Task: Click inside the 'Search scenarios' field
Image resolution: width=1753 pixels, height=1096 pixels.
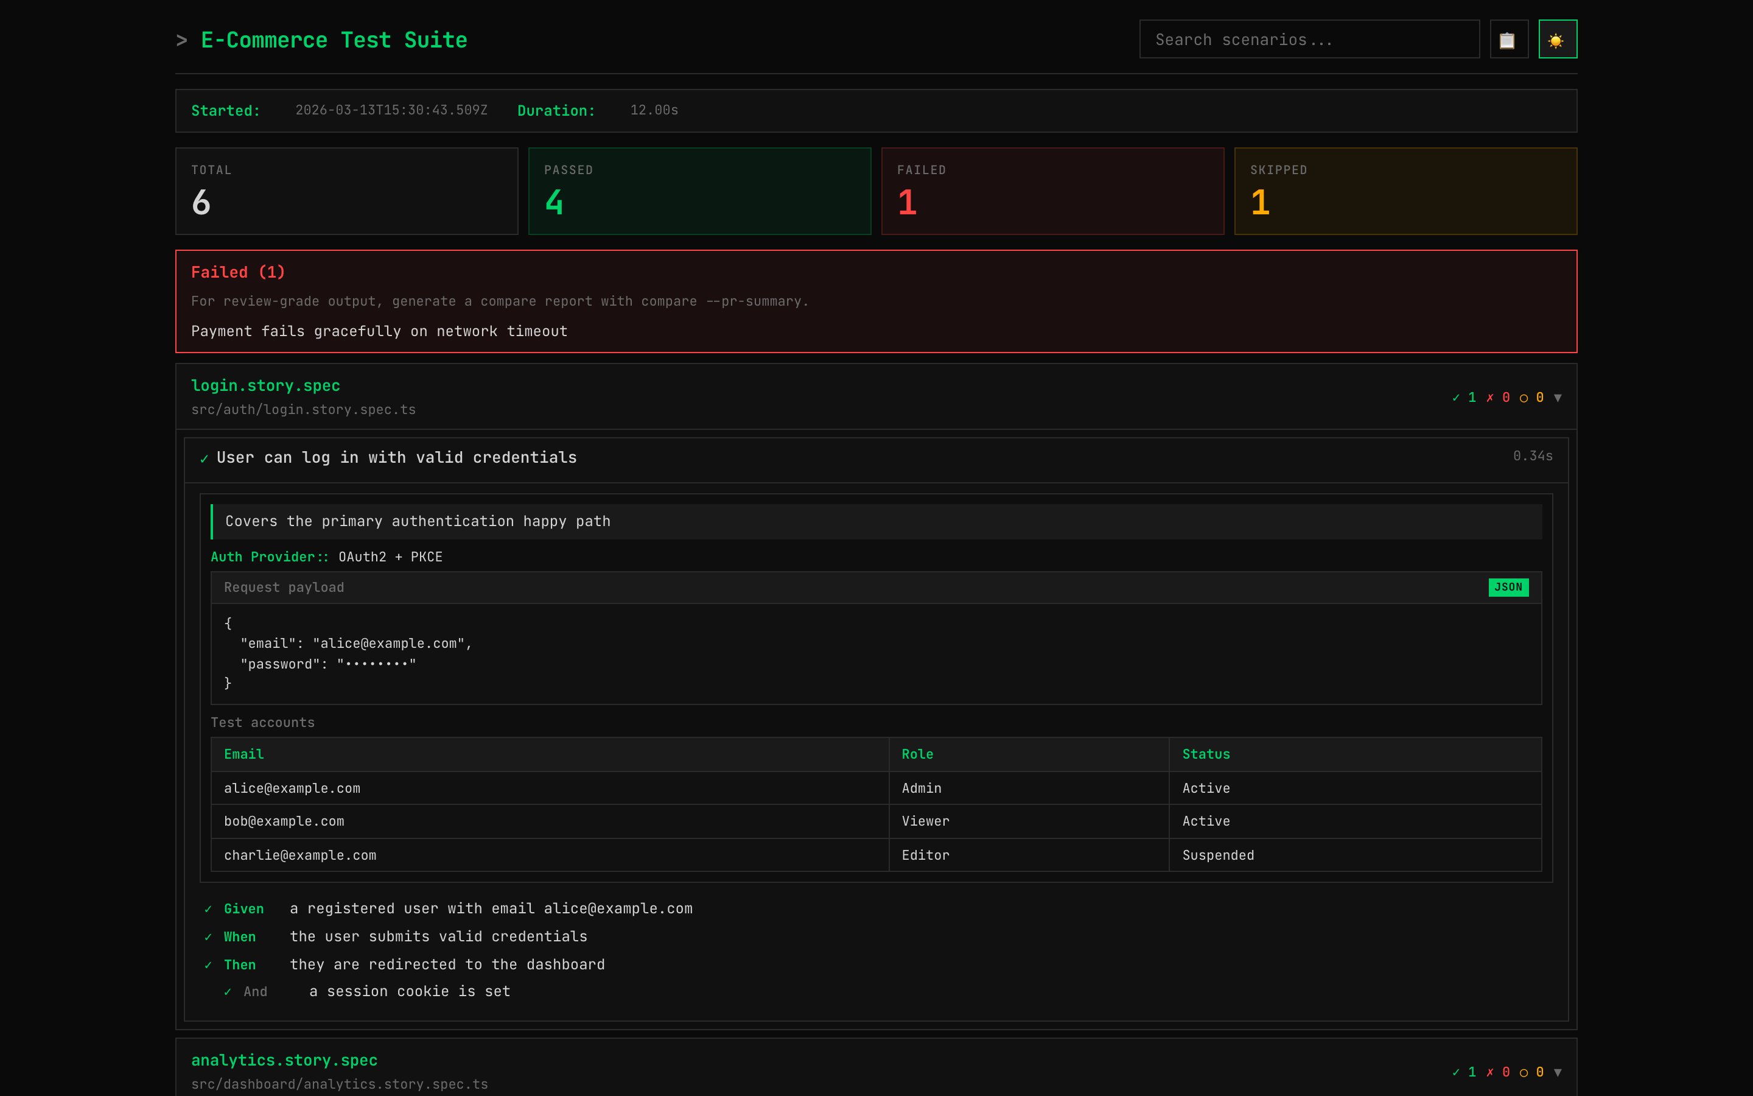Action: coord(1308,39)
